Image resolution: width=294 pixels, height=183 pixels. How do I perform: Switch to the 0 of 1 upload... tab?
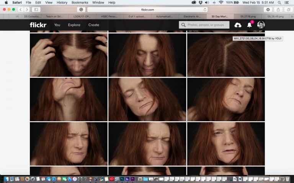pyautogui.click(x=137, y=17)
